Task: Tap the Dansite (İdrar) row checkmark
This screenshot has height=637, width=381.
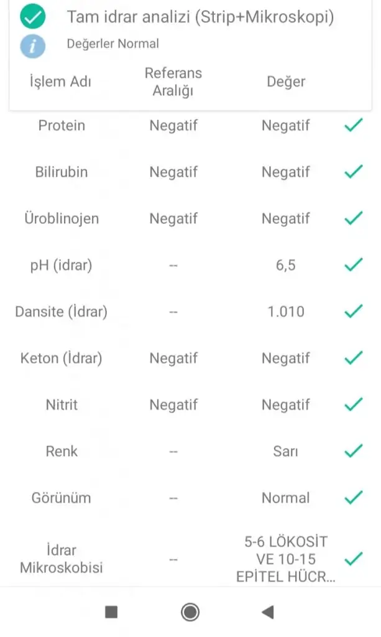Action: (x=353, y=312)
